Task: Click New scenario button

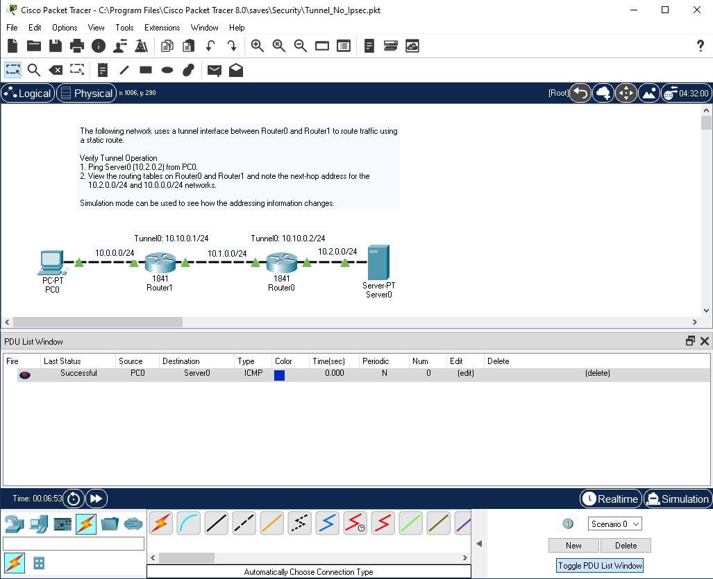Action: [x=574, y=546]
